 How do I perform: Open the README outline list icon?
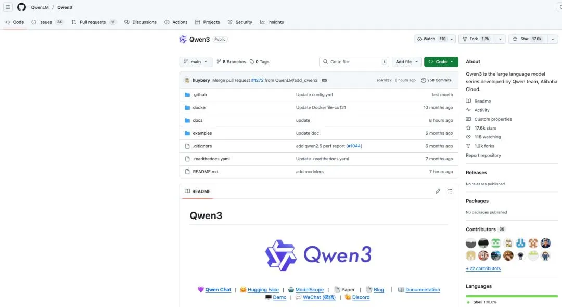450,191
